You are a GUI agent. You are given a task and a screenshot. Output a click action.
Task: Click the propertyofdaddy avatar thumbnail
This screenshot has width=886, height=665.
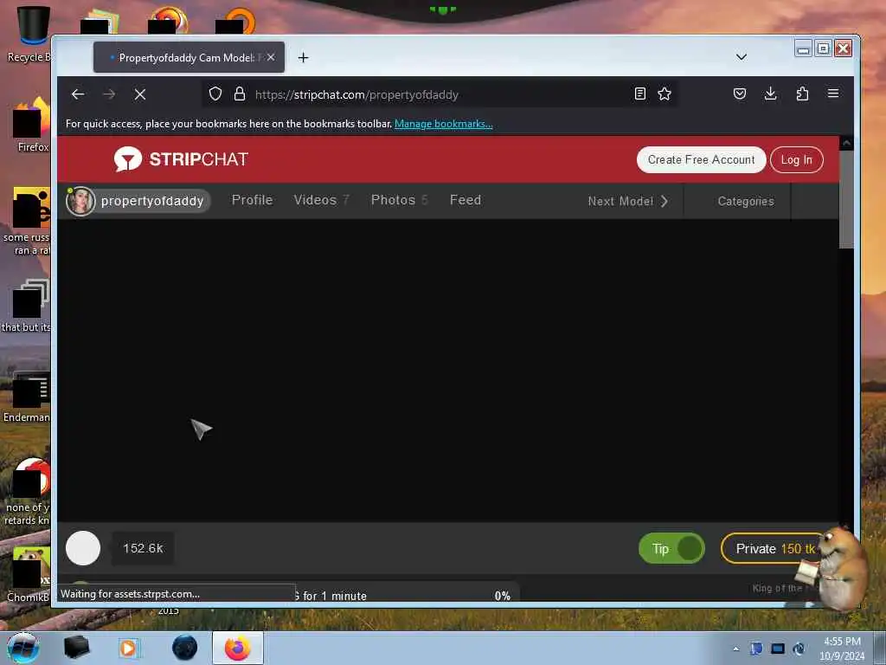(80, 201)
